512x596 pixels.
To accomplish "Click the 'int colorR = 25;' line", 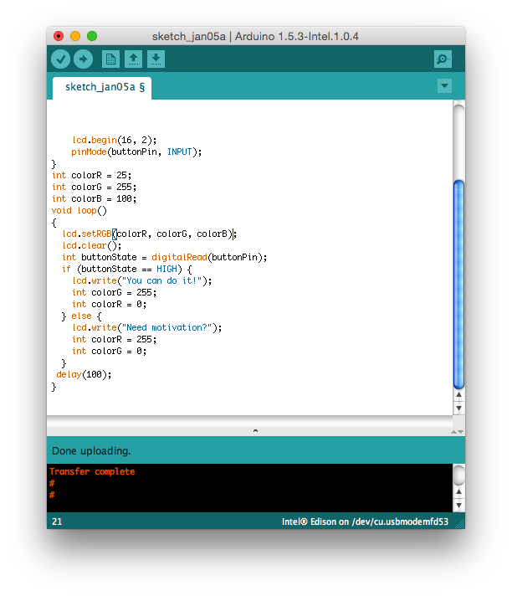I will coord(91,175).
